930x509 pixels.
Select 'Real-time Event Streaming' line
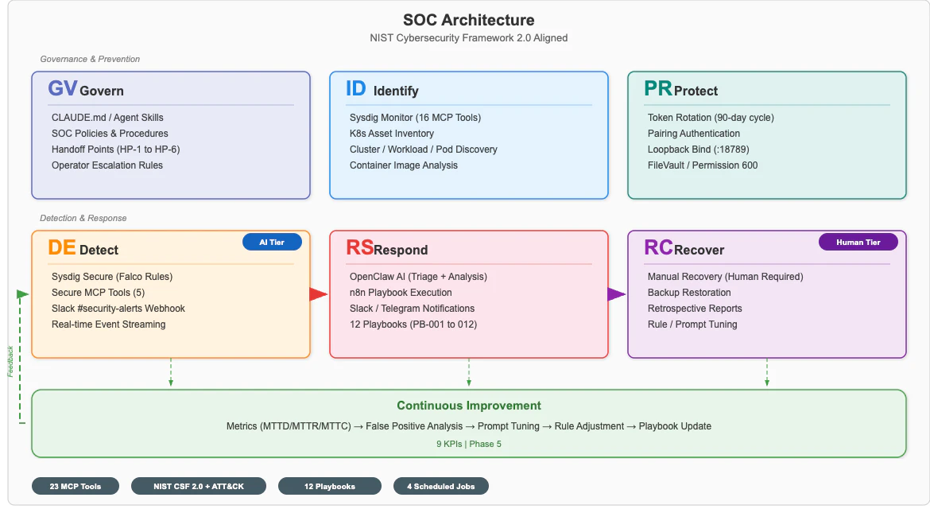point(109,324)
